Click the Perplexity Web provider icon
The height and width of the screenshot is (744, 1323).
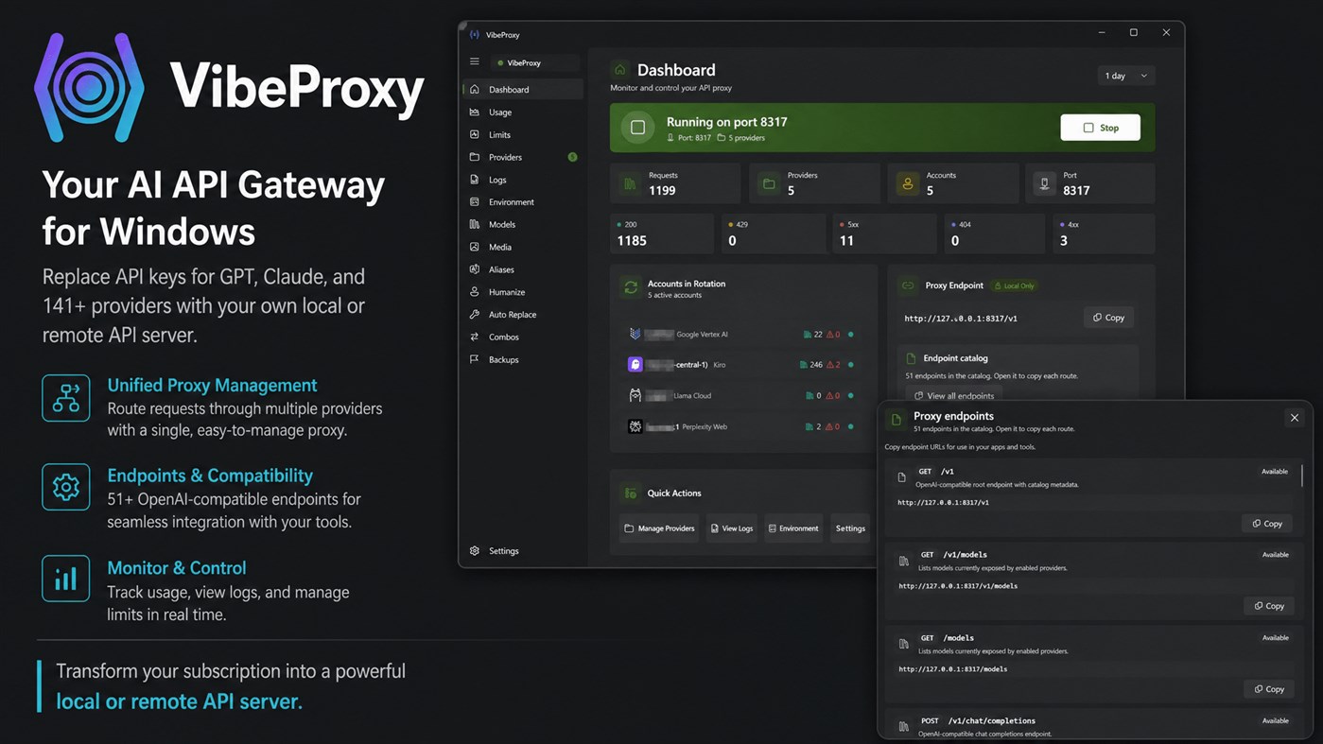coord(635,426)
